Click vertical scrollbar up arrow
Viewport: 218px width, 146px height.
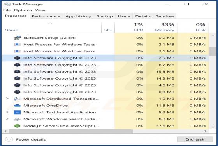tap(213, 35)
